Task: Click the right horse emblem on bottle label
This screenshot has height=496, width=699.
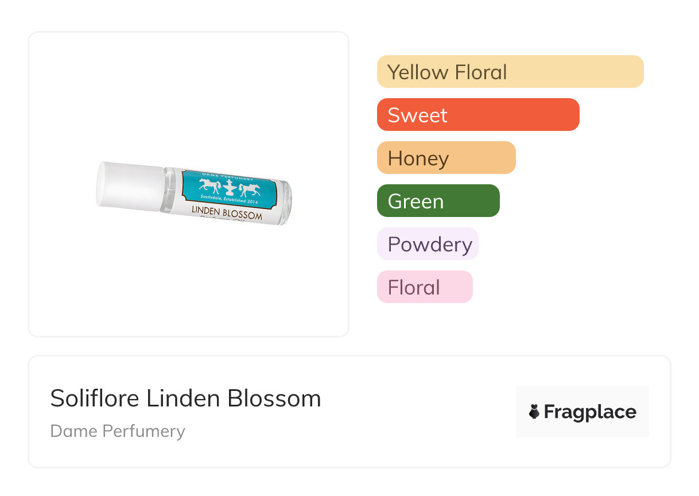Action: [x=251, y=189]
